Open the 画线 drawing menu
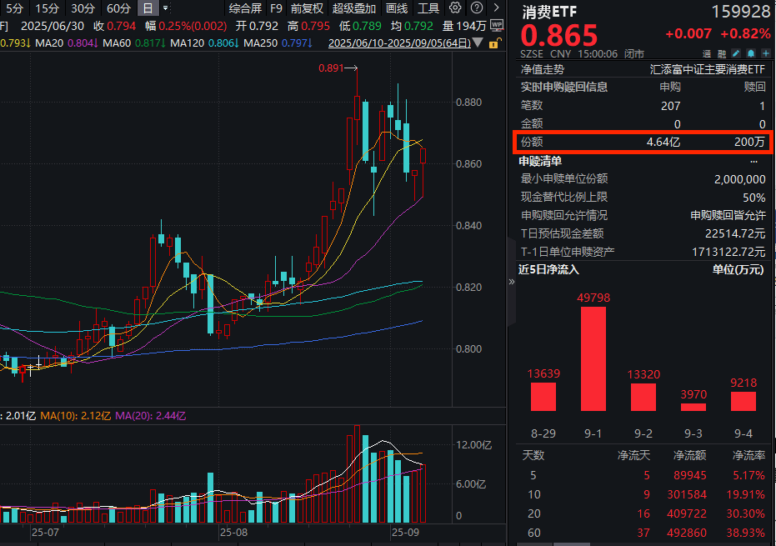The width and height of the screenshot is (776, 546). tap(396, 8)
